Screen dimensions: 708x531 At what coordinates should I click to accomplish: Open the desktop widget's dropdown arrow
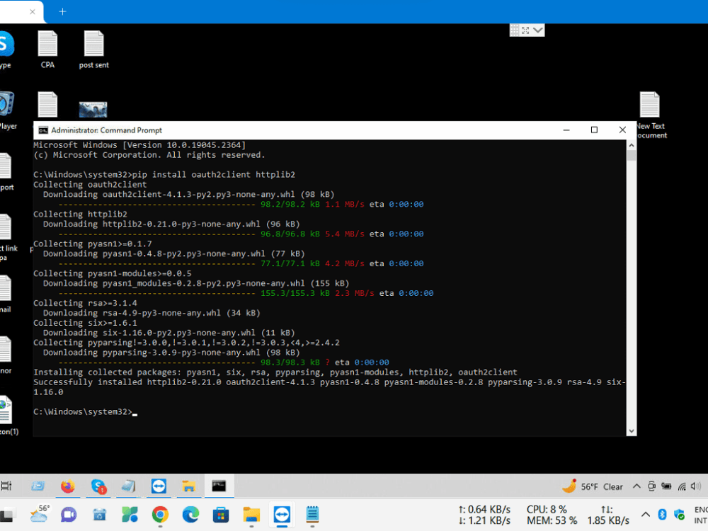pyautogui.click(x=539, y=30)
